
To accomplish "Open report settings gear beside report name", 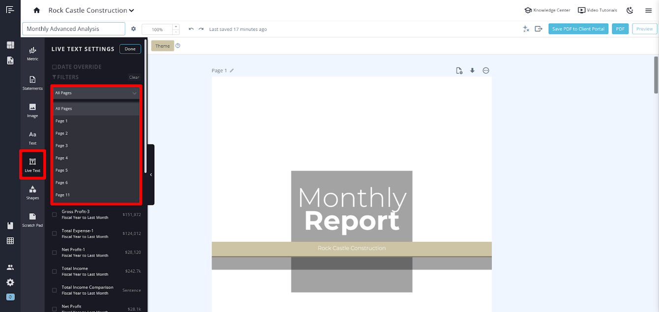I will [133, 29].
